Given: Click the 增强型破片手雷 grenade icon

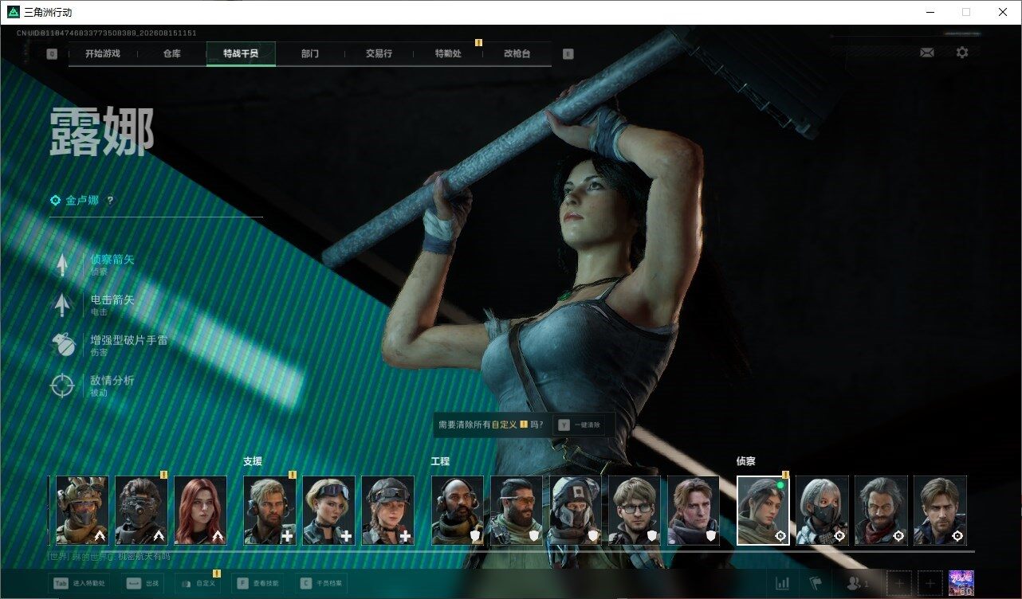Looking at the screenshot, I should pyautogui.click(x=62, y=345).
